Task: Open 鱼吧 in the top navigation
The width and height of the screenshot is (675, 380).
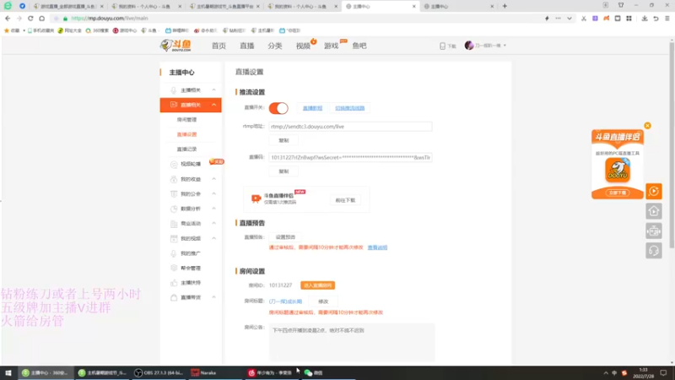Action: 359,46
